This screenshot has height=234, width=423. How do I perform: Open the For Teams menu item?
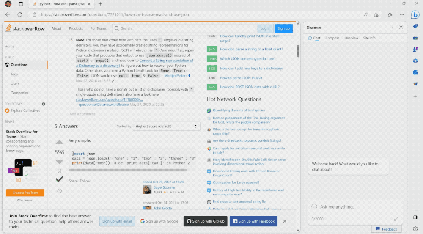point(99,28)
